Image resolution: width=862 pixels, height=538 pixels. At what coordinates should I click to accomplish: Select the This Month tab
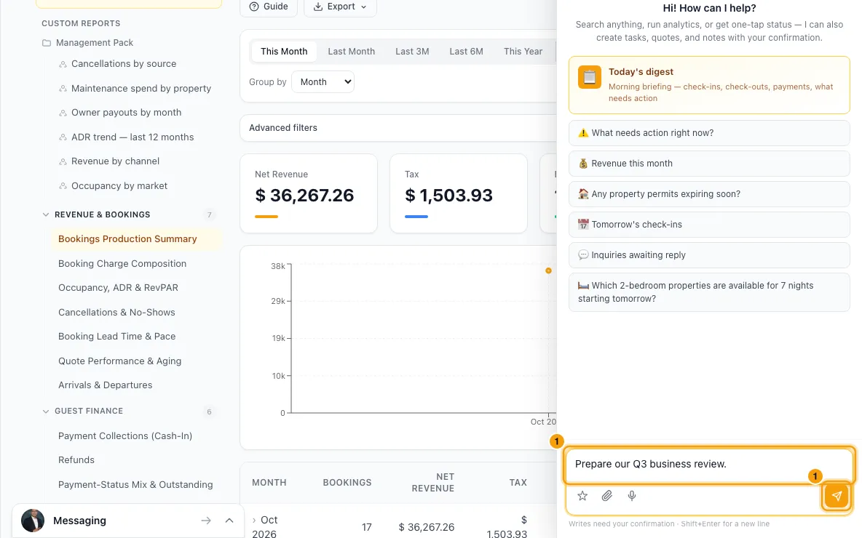click(284, 52)
